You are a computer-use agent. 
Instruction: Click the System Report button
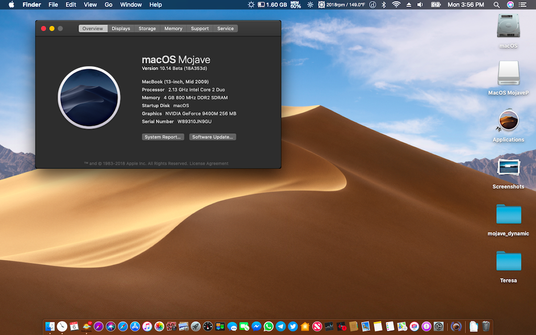163,137
